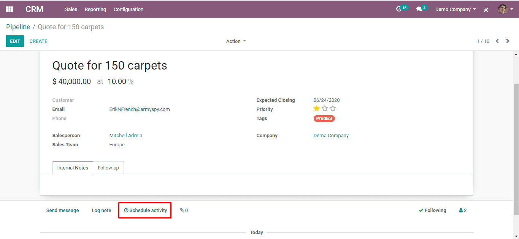Screen dimensions: 519x239
Task: Set priority to first star
Action: (x=317, y=109)
